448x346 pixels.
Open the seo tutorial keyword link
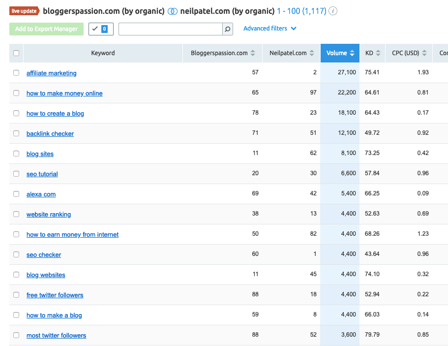point(42,174)
